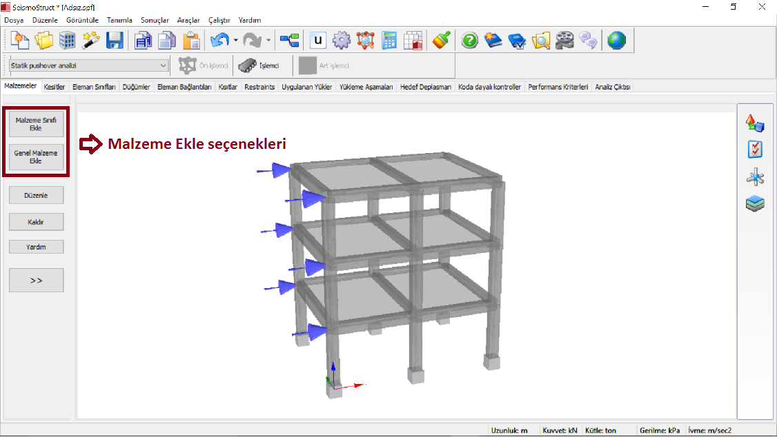Viewport: 777px width, 437px height.
Task: Click the İşlemci processor button
Action: 259,65
